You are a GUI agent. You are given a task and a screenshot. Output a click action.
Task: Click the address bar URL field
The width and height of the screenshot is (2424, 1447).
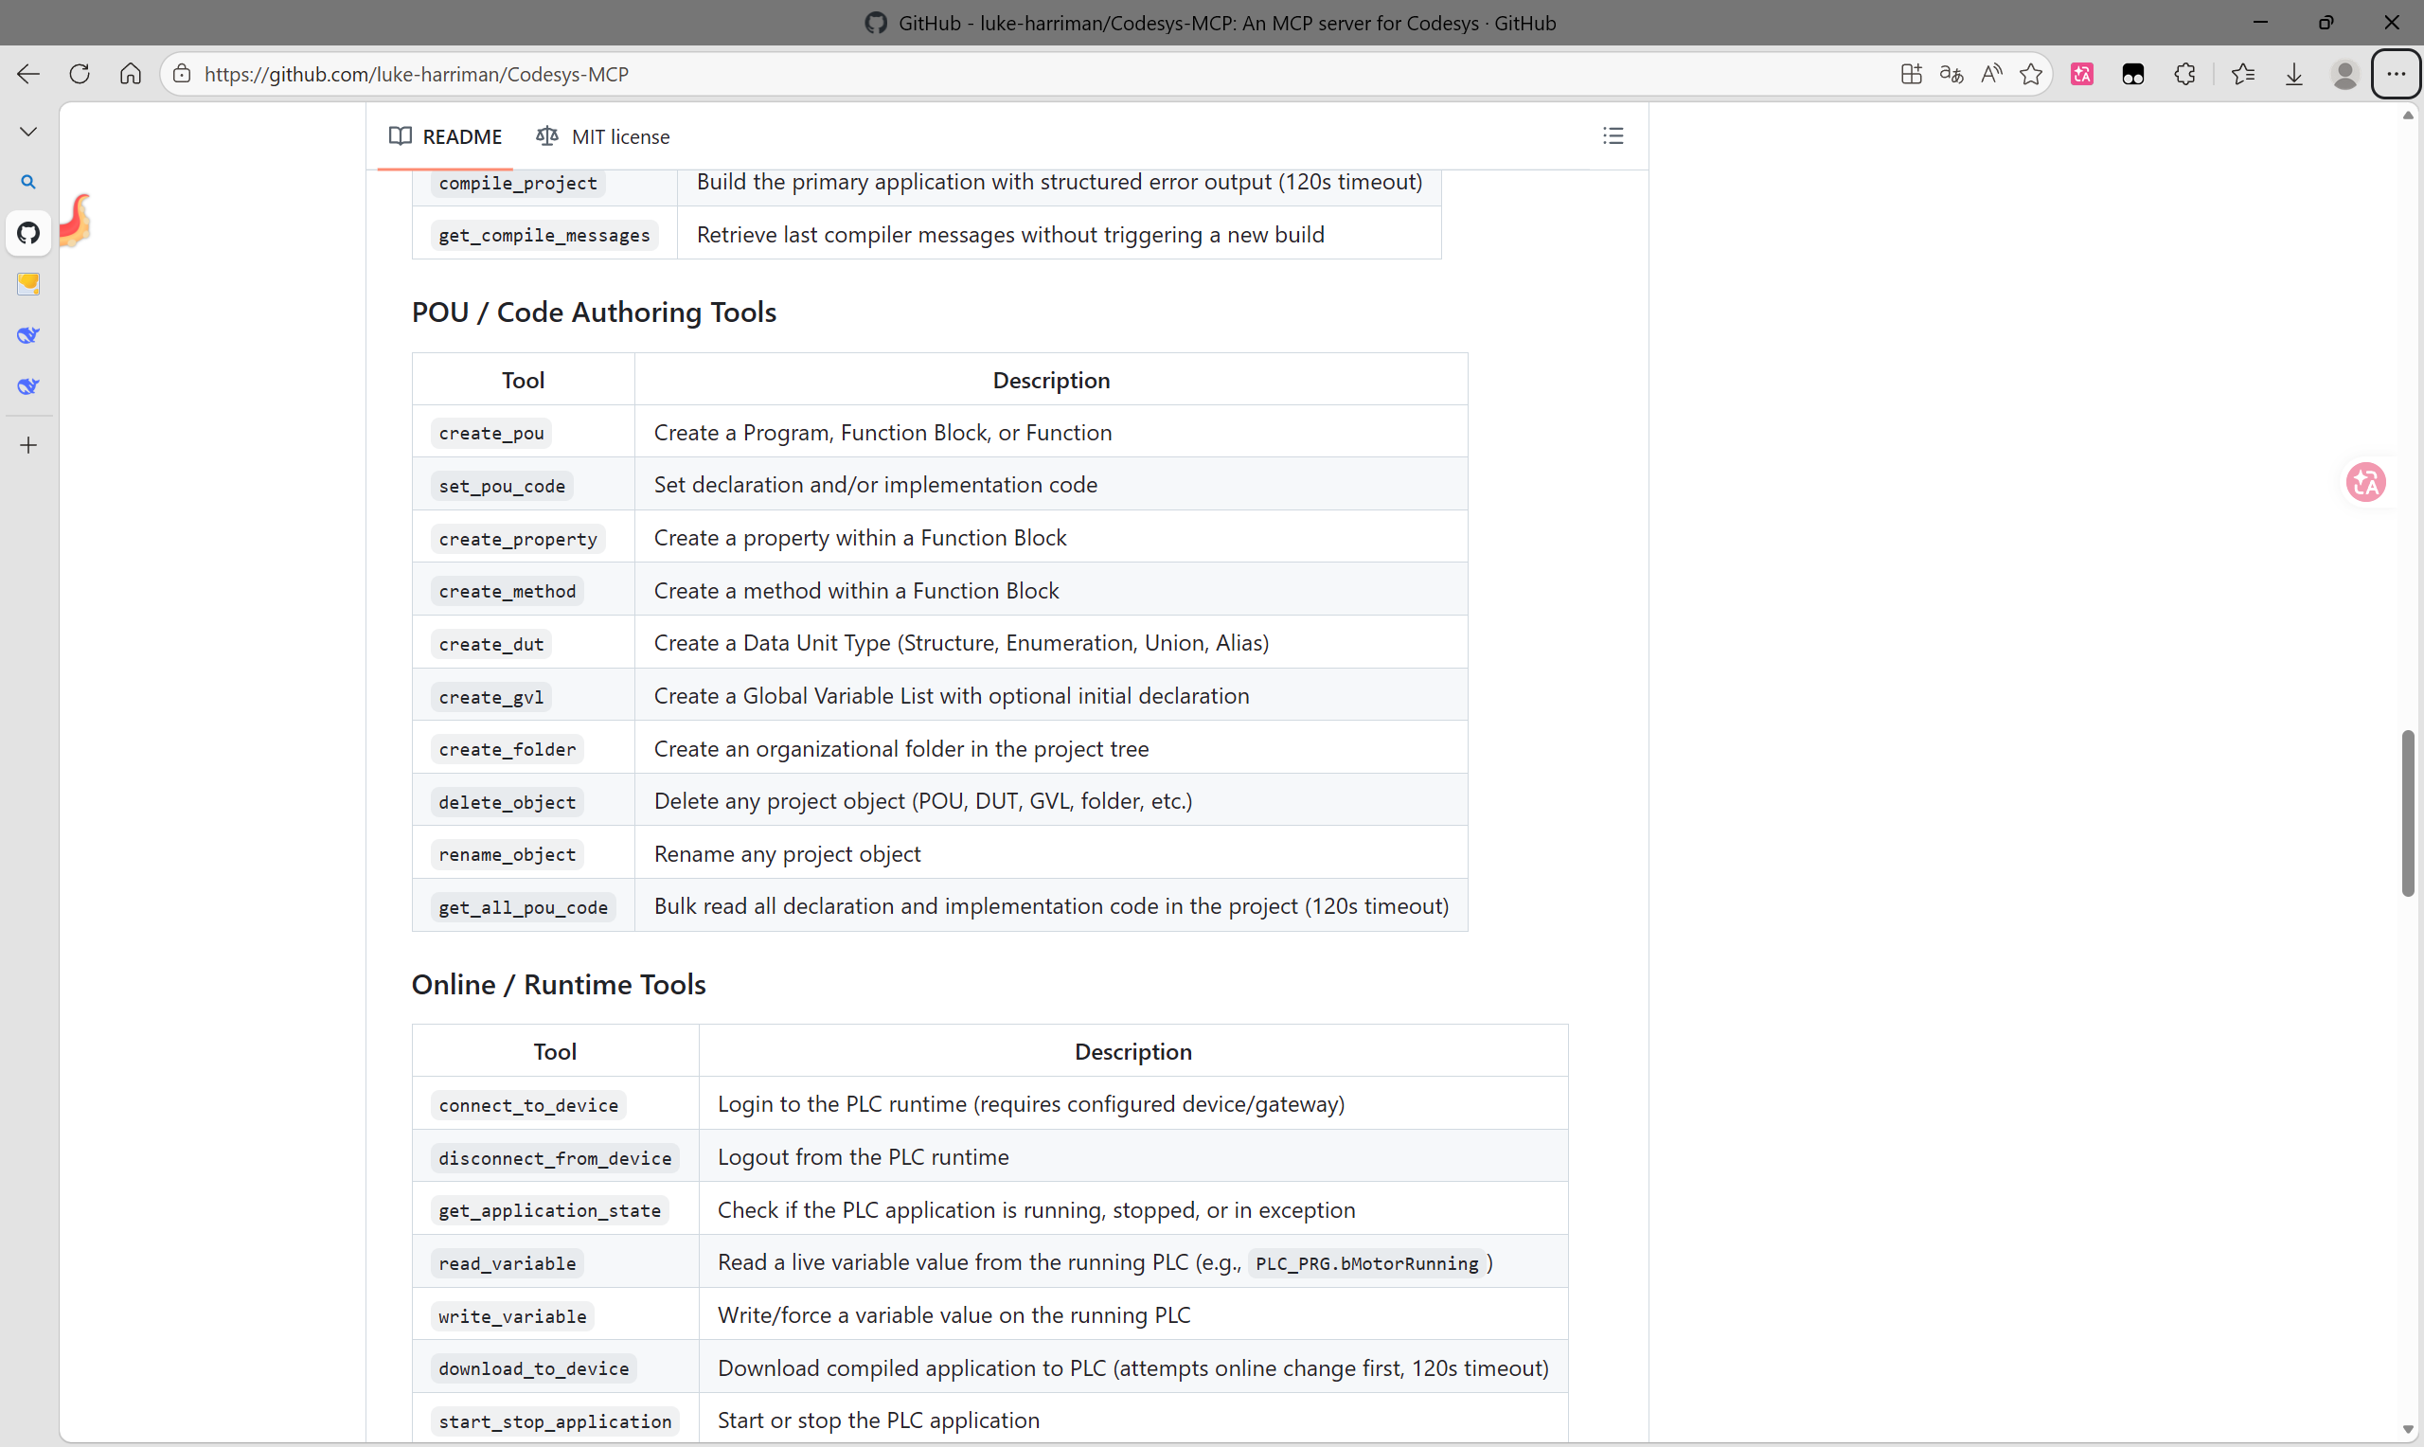click(1033, 74)
